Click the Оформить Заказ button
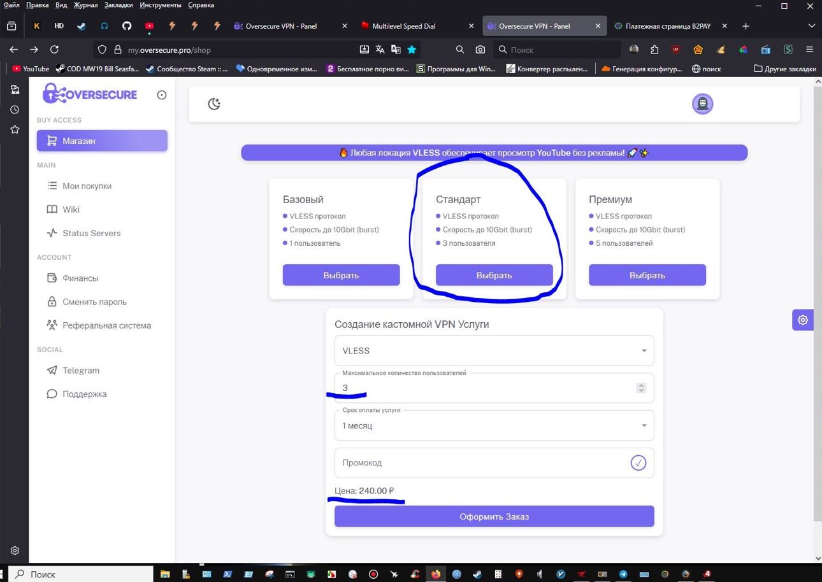This screenshot has height=582, width=822. pos(494,516)
